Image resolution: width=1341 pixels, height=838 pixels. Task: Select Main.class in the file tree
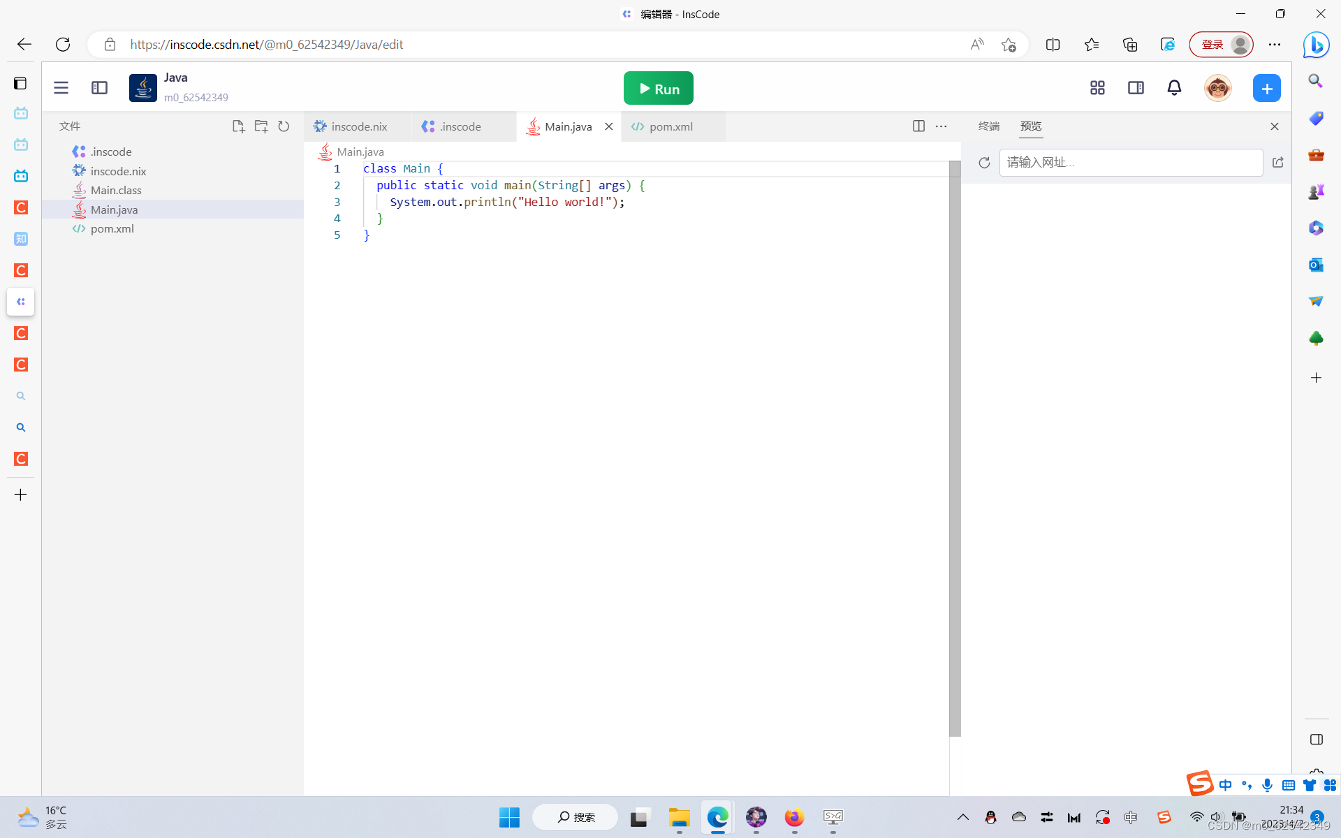point(116,190)
